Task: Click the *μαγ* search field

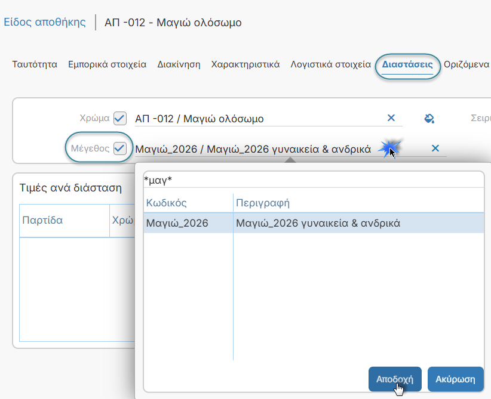Action: point(314,180)
